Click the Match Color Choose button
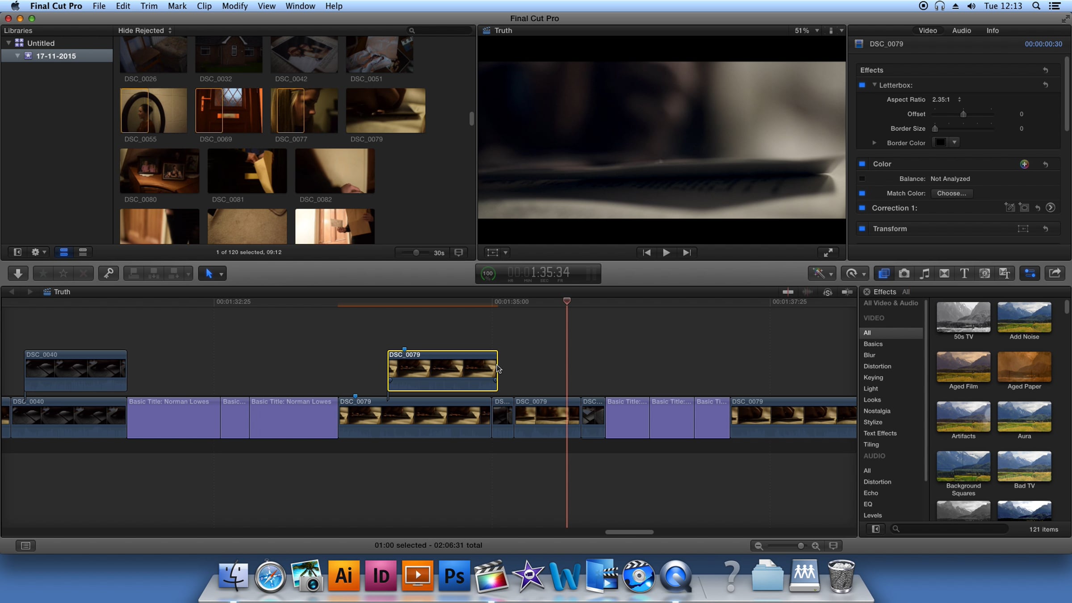 951,193
